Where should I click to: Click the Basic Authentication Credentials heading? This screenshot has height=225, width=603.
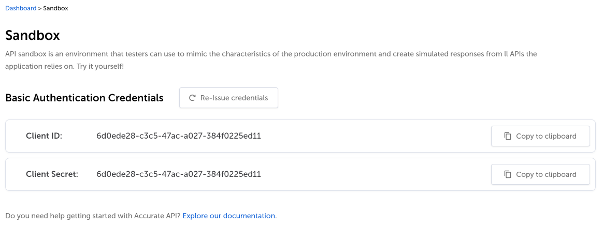click(84, 98)
